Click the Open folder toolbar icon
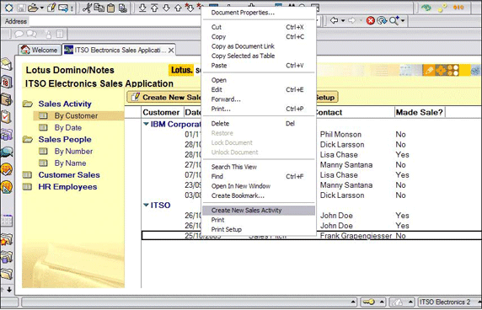482x310 pixels. [33, 8]
